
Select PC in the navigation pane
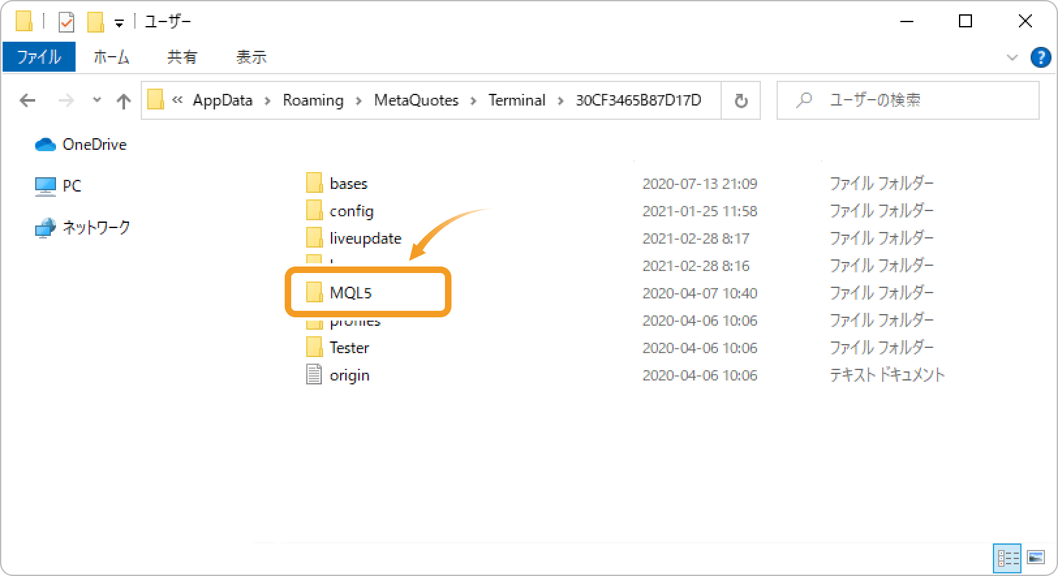pos(58,186)
